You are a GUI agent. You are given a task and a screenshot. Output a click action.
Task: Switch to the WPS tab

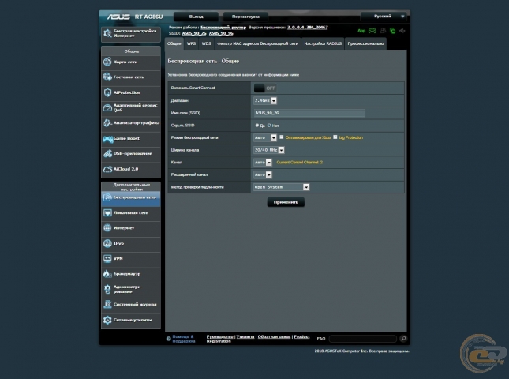click(x=191, y=43)
